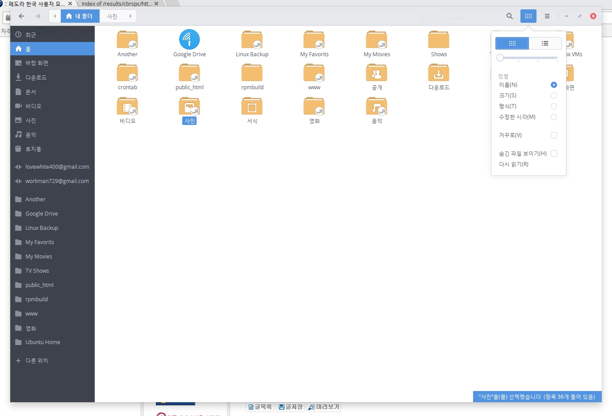The width and height of the screenshot is (612, 416).
Task: Click the 내 폴더 path bar button
Action: pos(80,16)
